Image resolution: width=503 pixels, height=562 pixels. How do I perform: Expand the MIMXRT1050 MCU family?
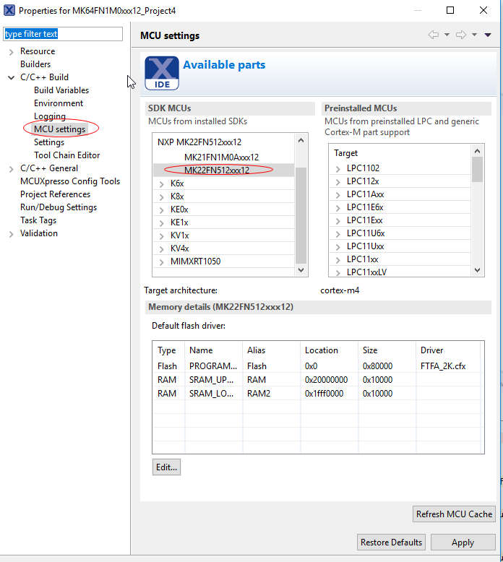161,262
